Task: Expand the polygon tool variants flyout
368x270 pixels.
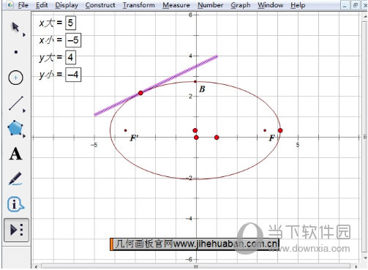Action: [x=24, y=136]
